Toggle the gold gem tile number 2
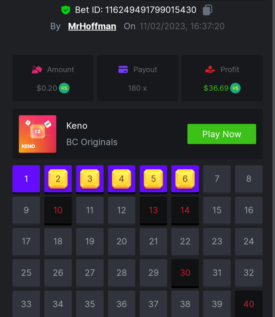275x317 pixels. click(58, 179)
